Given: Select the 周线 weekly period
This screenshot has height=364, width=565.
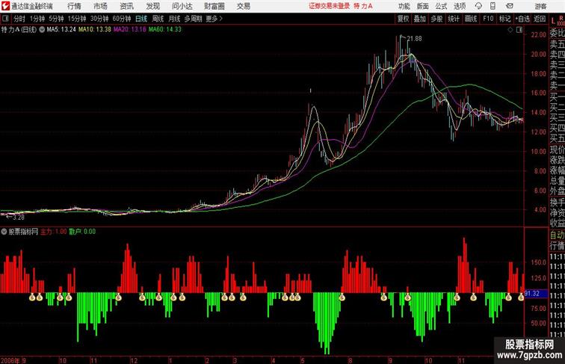Looking at the screenshot, I should coord(158,19).
